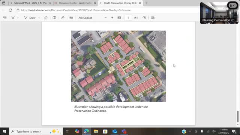Click the Meet Now tray icon
Viewport: 240px width, 135px height.
[x=196, y=131]
